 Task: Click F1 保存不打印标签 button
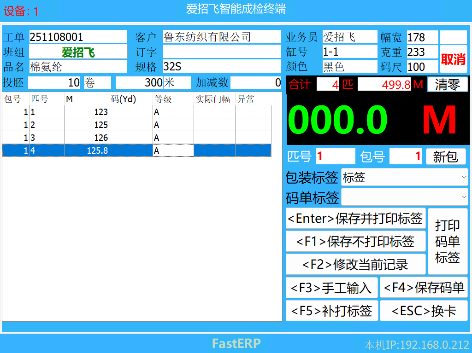[x=355, y=241]
